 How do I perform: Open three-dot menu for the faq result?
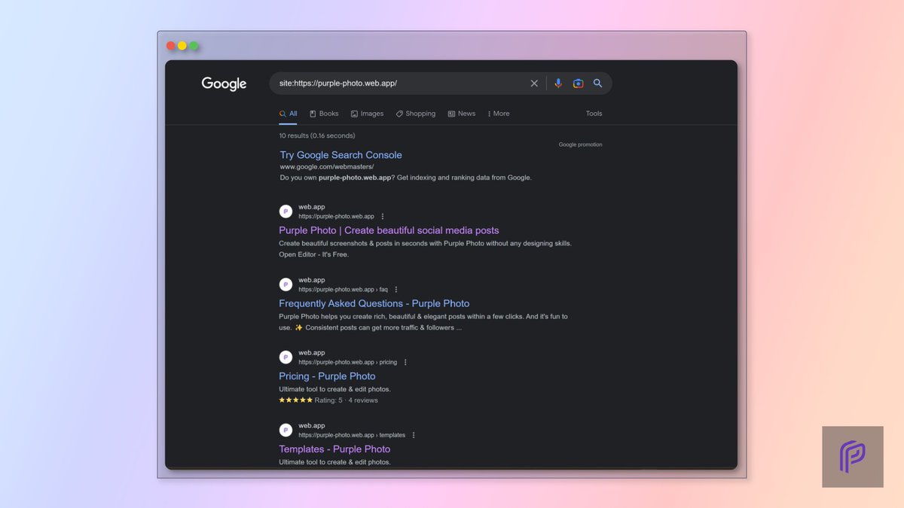pos(396,289)
